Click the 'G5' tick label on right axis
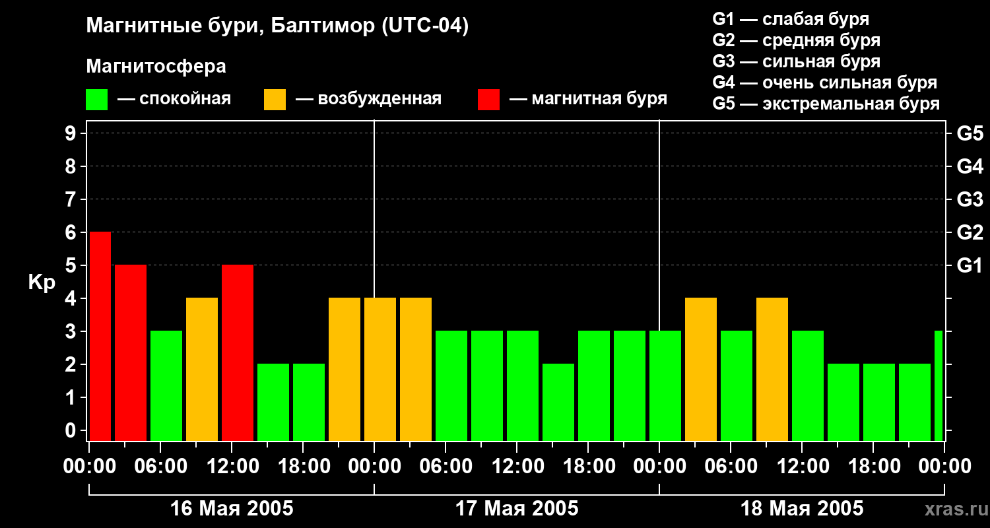The image size is (990, 528). [970, 133]
